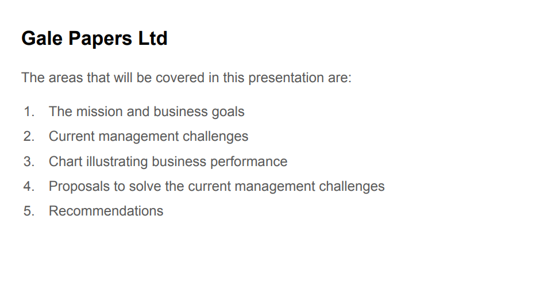The width and height of the screenshot is (544, 300).
Task: Click the word 'Chart' in third item
Action: (x=65, y=161)
